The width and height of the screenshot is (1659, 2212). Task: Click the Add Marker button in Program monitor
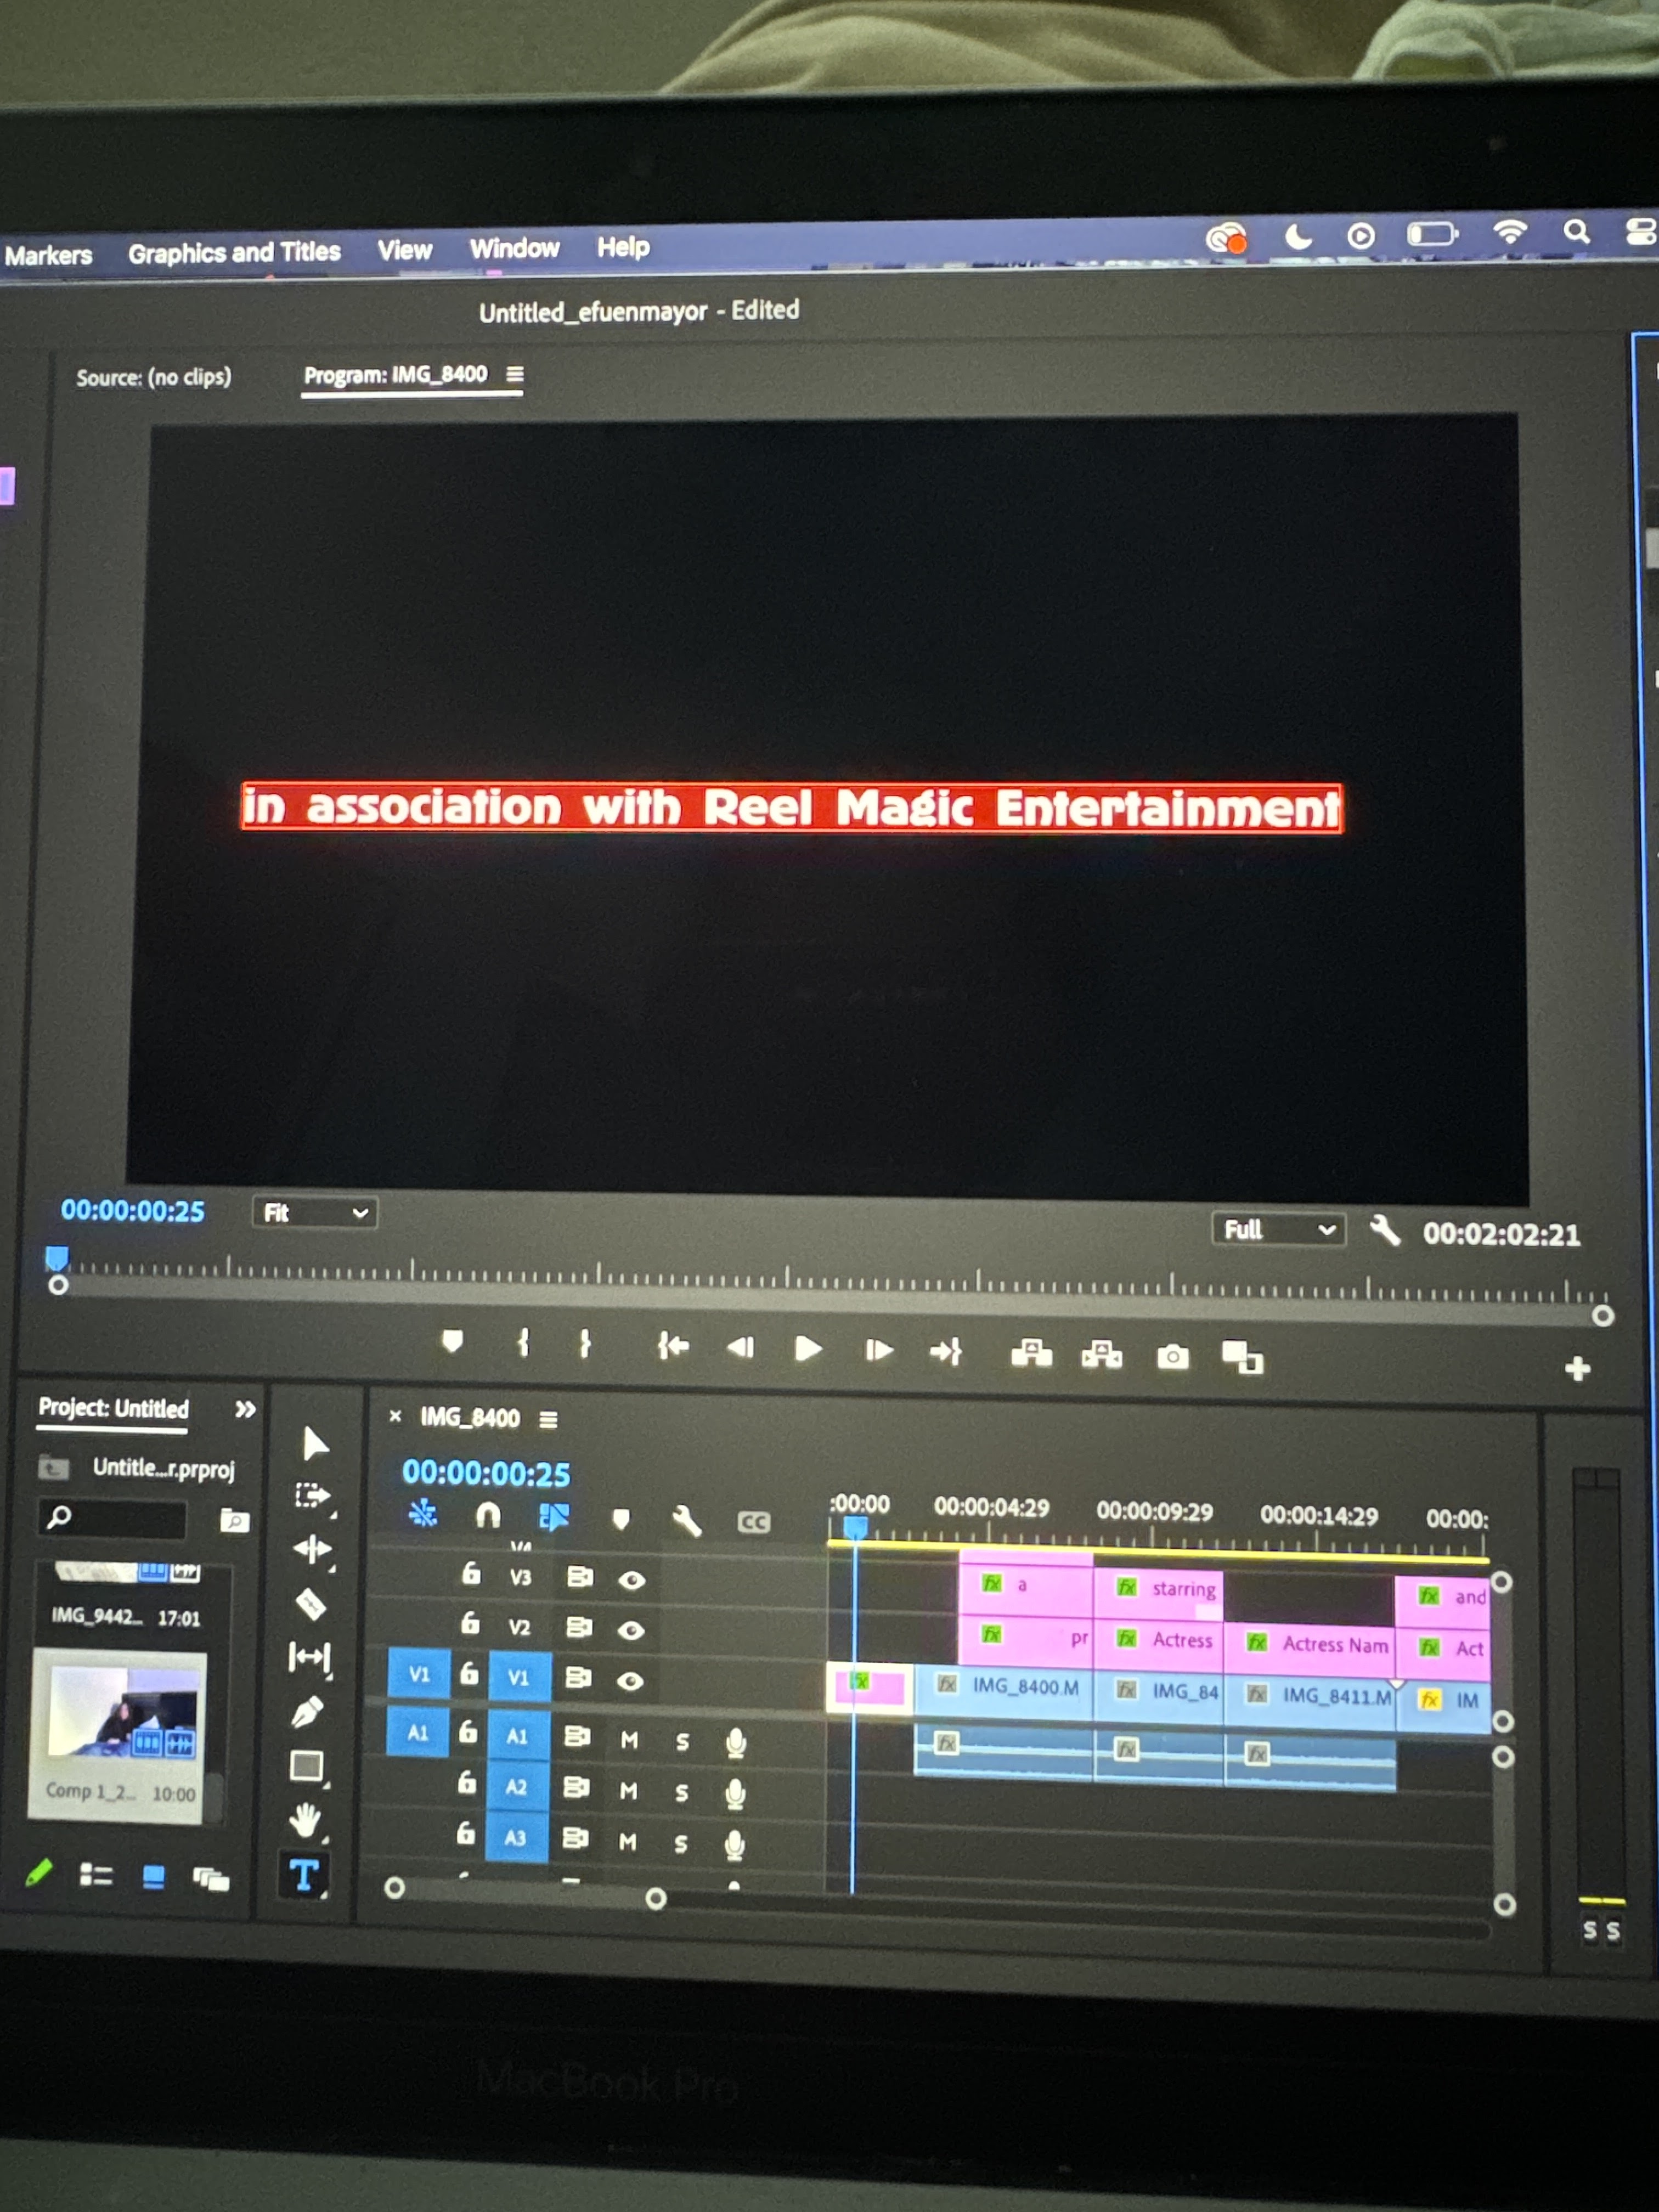(x=452, y=1342)
